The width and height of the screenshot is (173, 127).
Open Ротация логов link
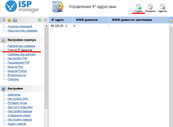tap(17, 103)
